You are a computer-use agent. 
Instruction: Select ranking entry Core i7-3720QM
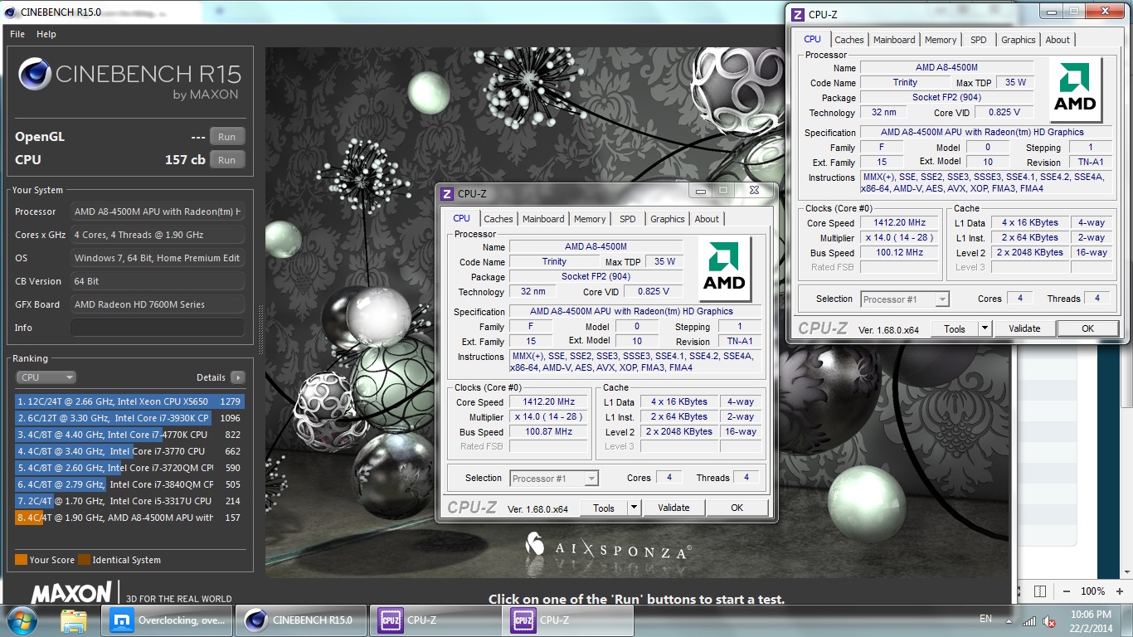pyautogui.click(x=129, y=468)
